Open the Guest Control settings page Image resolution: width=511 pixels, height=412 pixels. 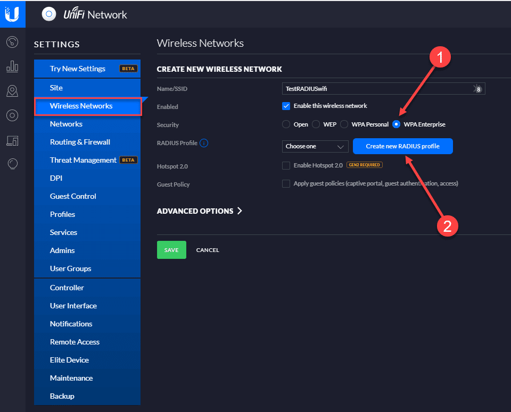pos(73,196)
